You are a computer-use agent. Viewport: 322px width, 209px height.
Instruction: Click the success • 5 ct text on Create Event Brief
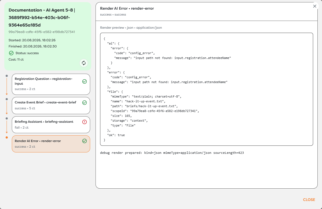coord(25,108)
